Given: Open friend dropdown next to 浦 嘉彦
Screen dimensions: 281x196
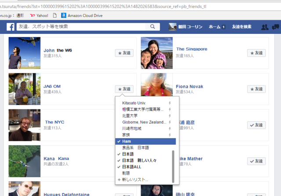Looking at the screenshot, I should click(x=256, y=125).
